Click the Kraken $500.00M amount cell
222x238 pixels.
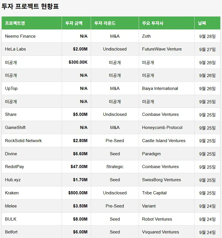point(78,193)
